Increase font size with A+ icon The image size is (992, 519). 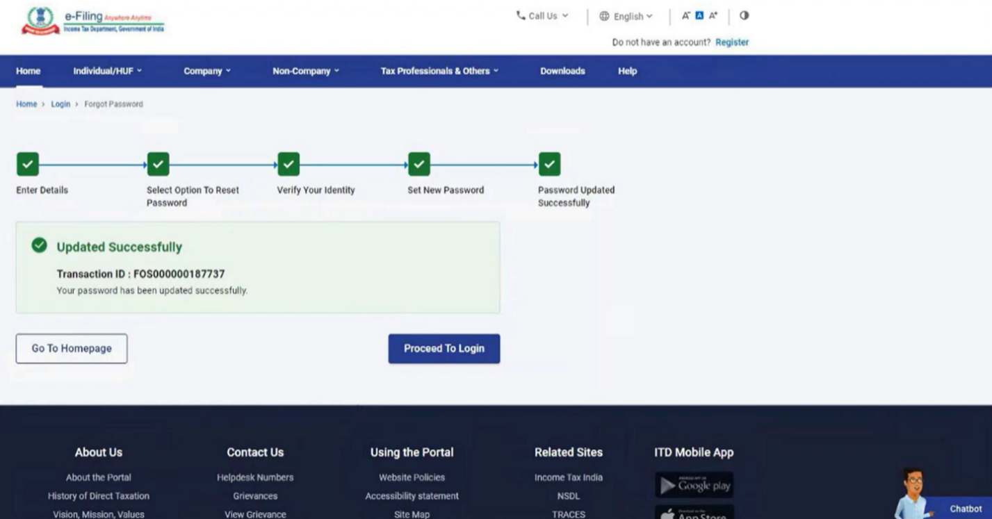713,16
